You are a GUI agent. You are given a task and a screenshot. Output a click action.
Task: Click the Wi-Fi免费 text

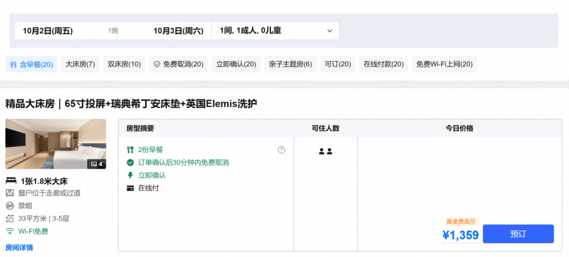[33, 231]
